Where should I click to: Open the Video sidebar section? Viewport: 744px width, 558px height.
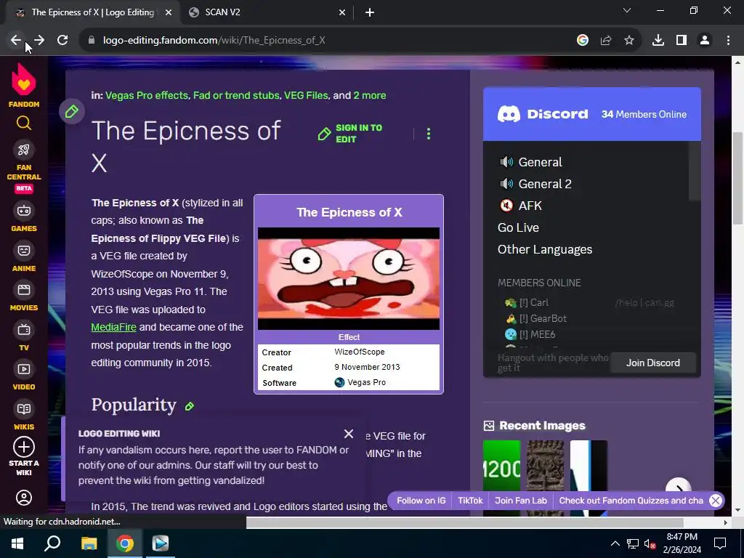pyautogui.click(x=24, y=376)
